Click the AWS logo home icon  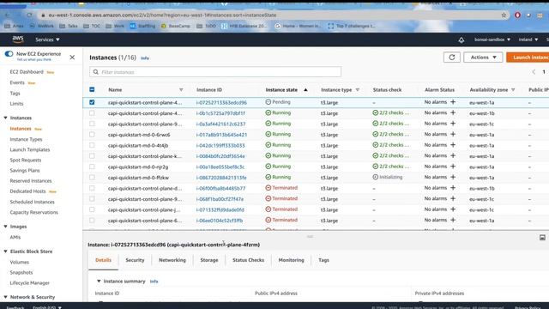coord(18,39)
